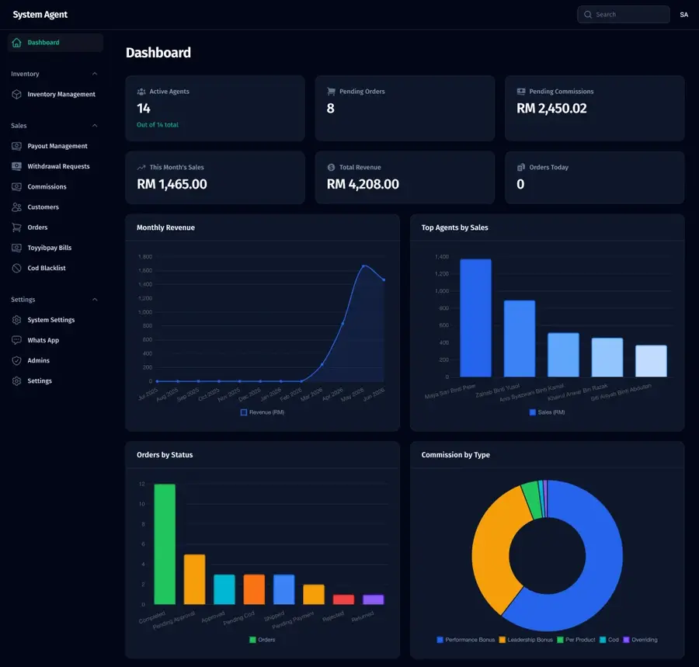This screenshot has height=667, width=699.
Task: Click the Toyyibpay Bills icon
Action: [x=16, y=248]
